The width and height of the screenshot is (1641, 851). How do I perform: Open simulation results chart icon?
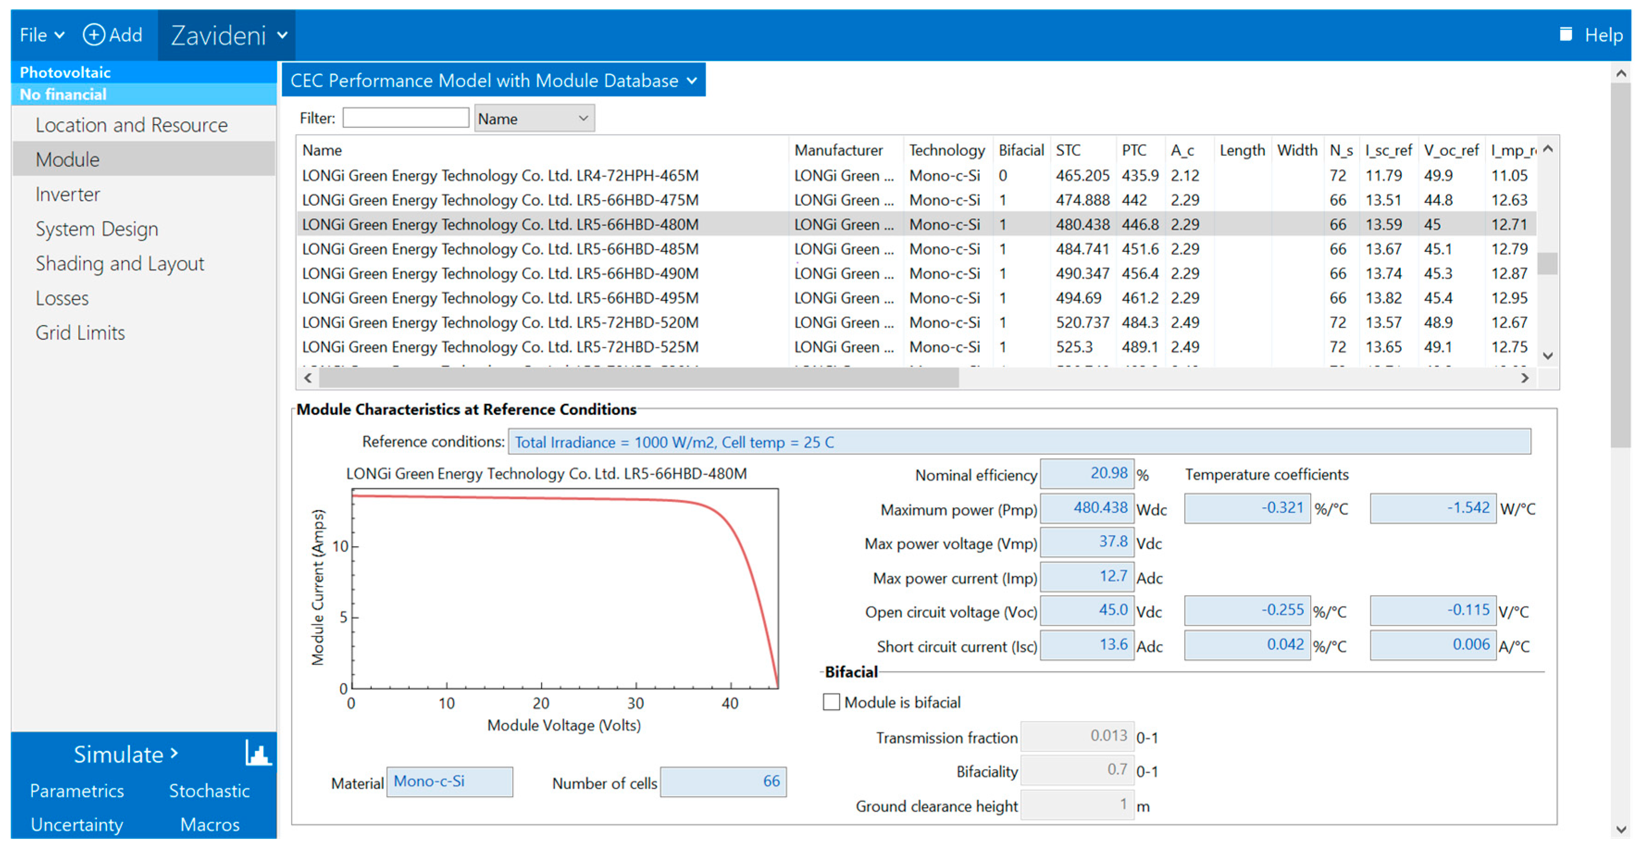(x=258, y=753)
